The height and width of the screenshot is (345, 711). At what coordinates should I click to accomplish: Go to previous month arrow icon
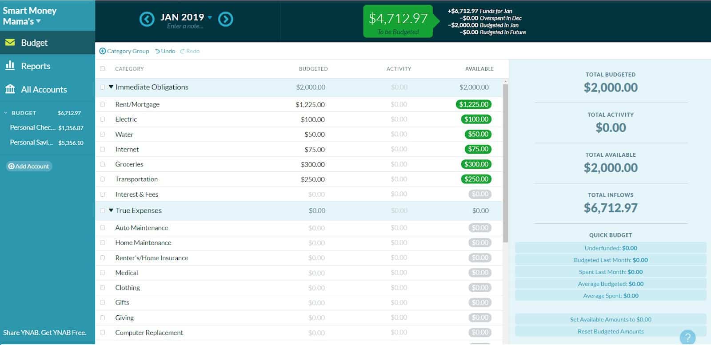point(147,19)
